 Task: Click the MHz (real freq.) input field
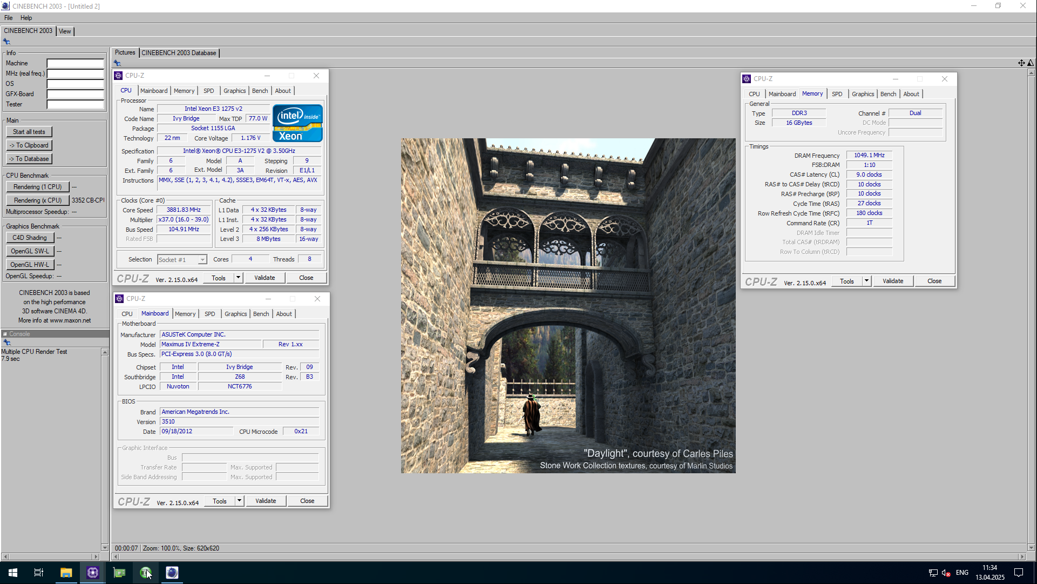[x=75, y=73]
